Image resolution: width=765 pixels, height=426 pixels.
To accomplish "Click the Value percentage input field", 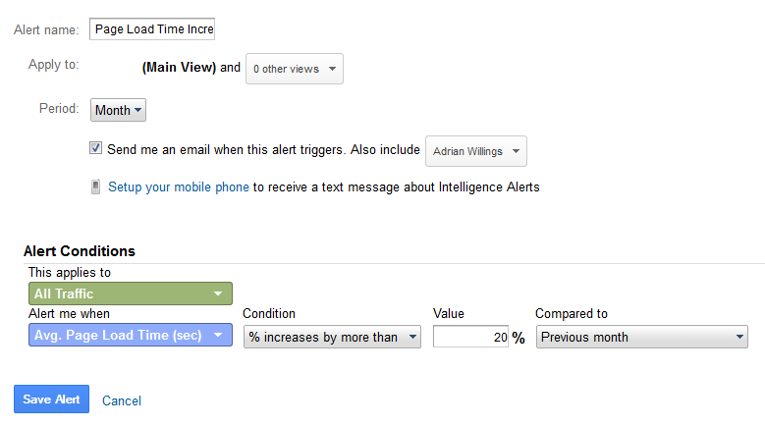I will click(470, 337).
